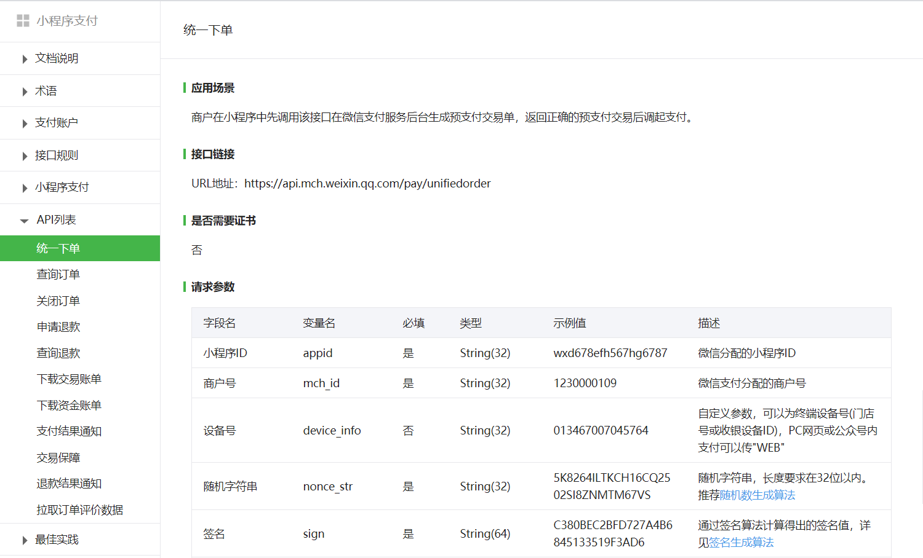Viewport: 923px width, 558px height.
Task: Click the unifiedorder API URL text
Action: [x=367, y=184]
